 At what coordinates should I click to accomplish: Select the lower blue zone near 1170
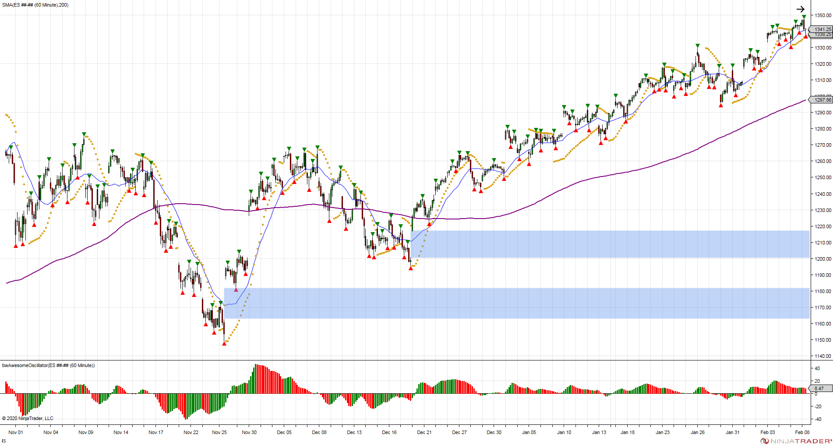(x=517, y=303)
